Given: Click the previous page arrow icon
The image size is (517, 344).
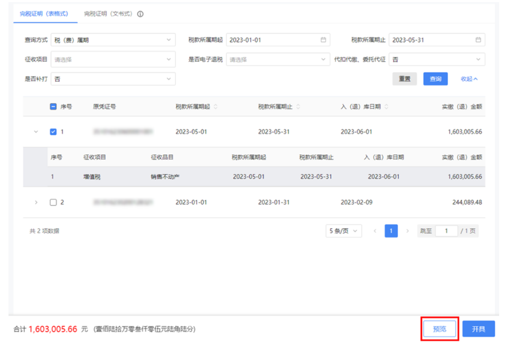Looking at the screenshot, I should tap(375, 231).
